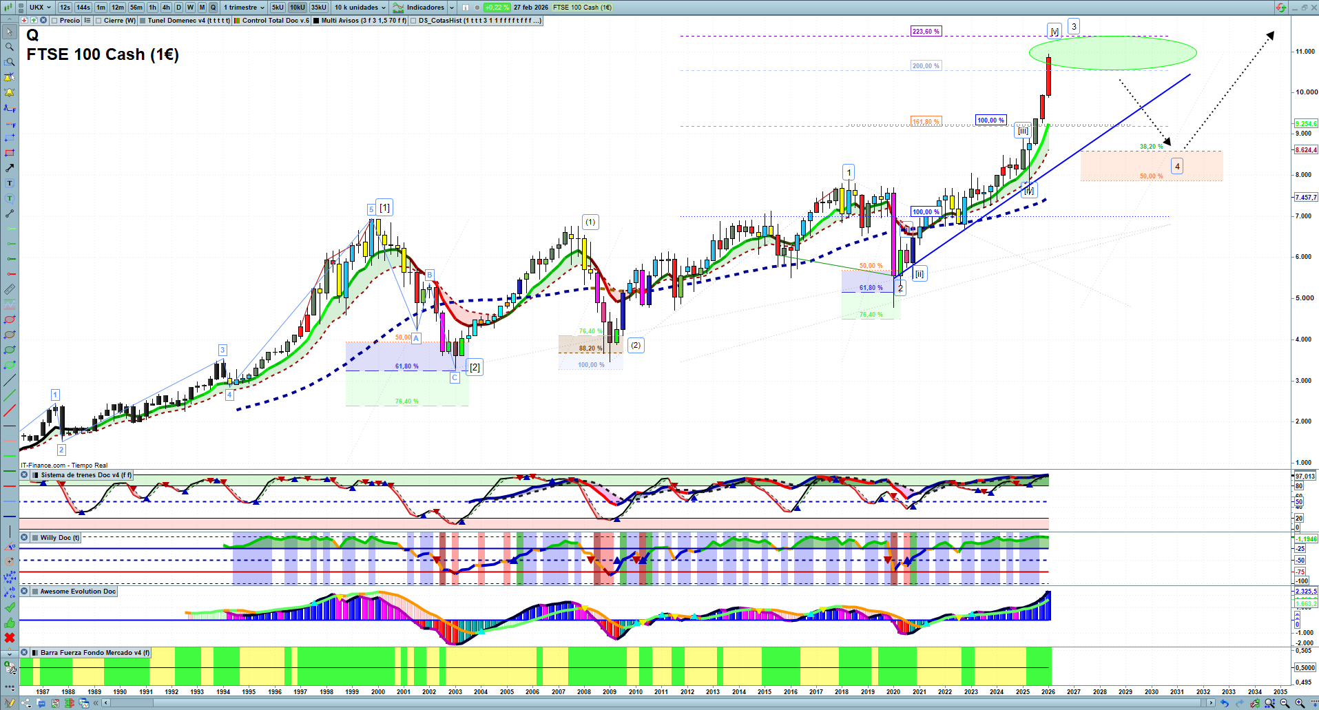Set the 35kU history size
This screenshot has width=1319, height=710.
point(319,8)
